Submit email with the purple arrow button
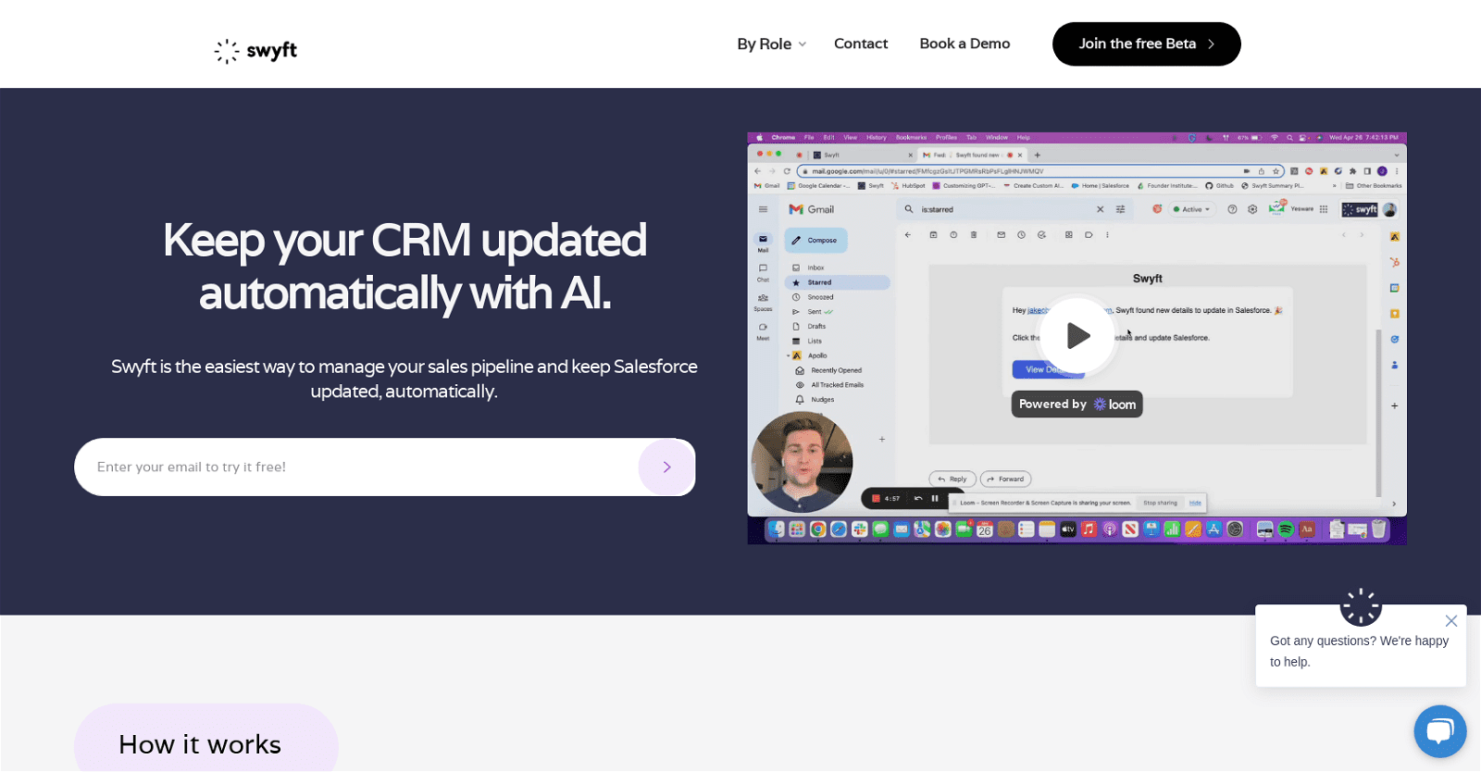1481x772 pixels. click(666, 467)
